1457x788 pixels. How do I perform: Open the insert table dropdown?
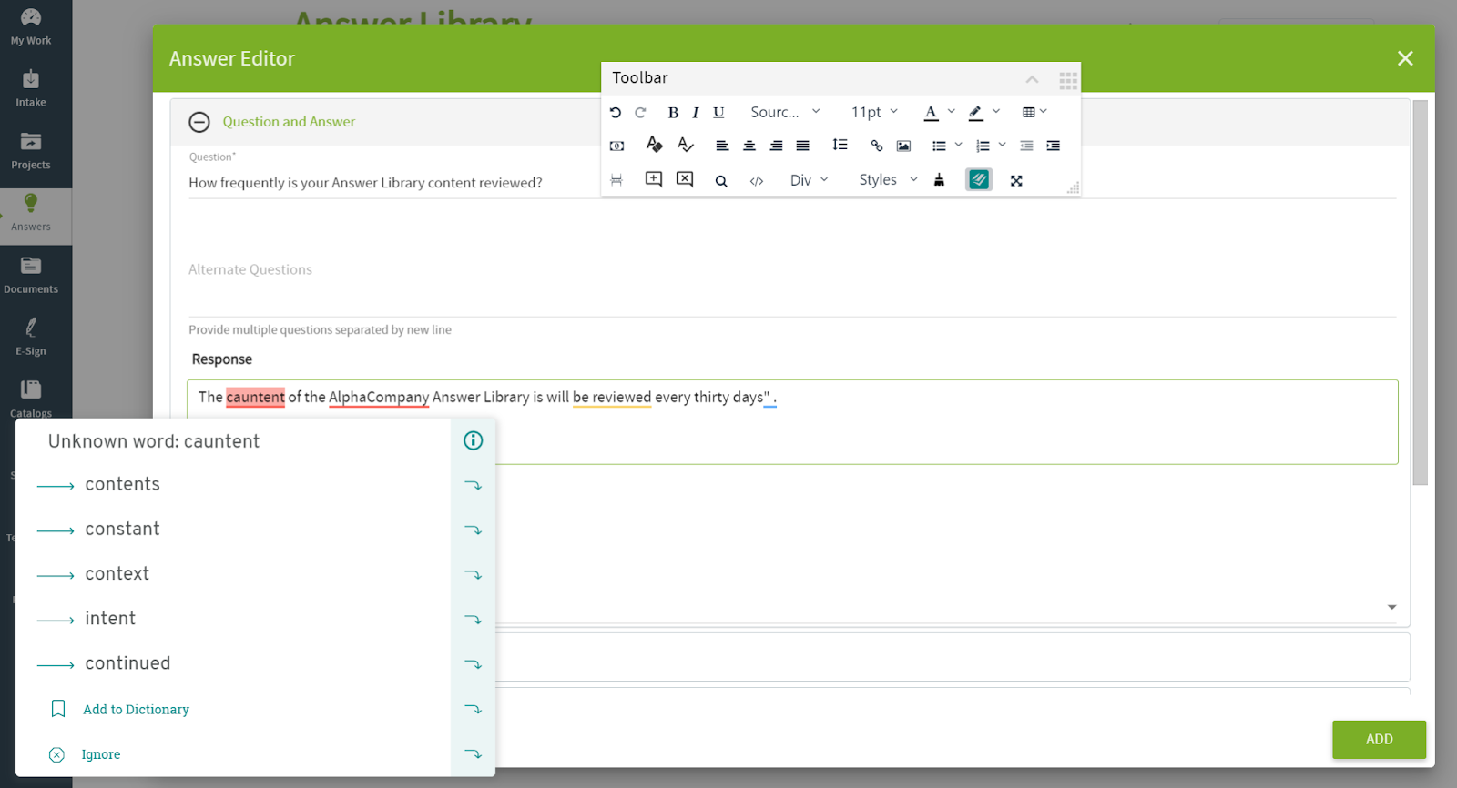pyautogui.click(x=1034, y=112)
